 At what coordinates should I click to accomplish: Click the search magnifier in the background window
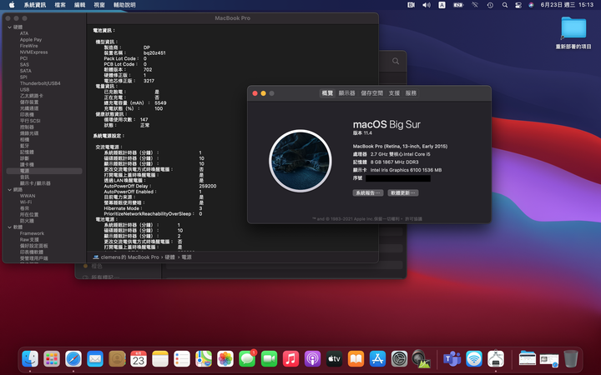tap(396, 61)
